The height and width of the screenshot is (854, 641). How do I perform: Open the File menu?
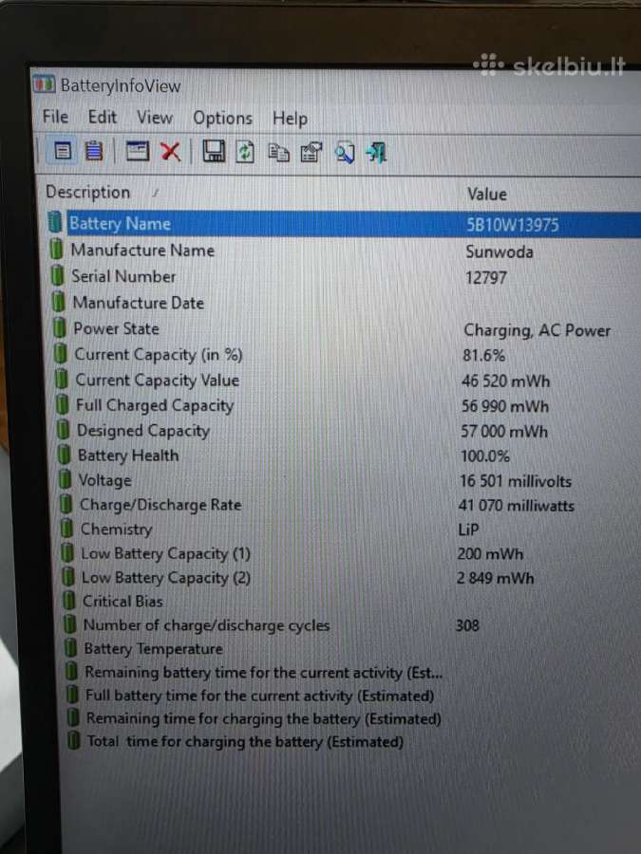point(56,117)
